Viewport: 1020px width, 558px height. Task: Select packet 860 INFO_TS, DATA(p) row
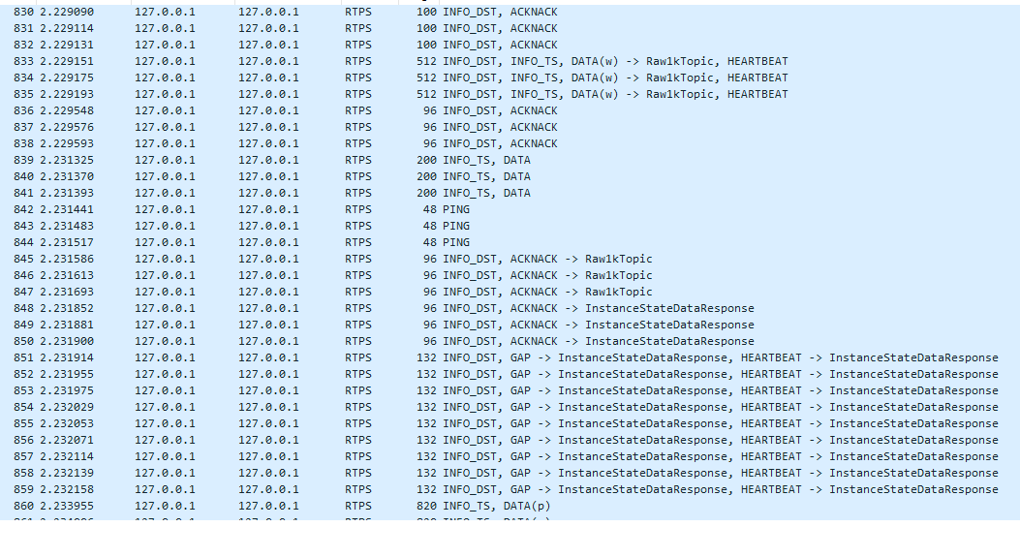[510, 506]
